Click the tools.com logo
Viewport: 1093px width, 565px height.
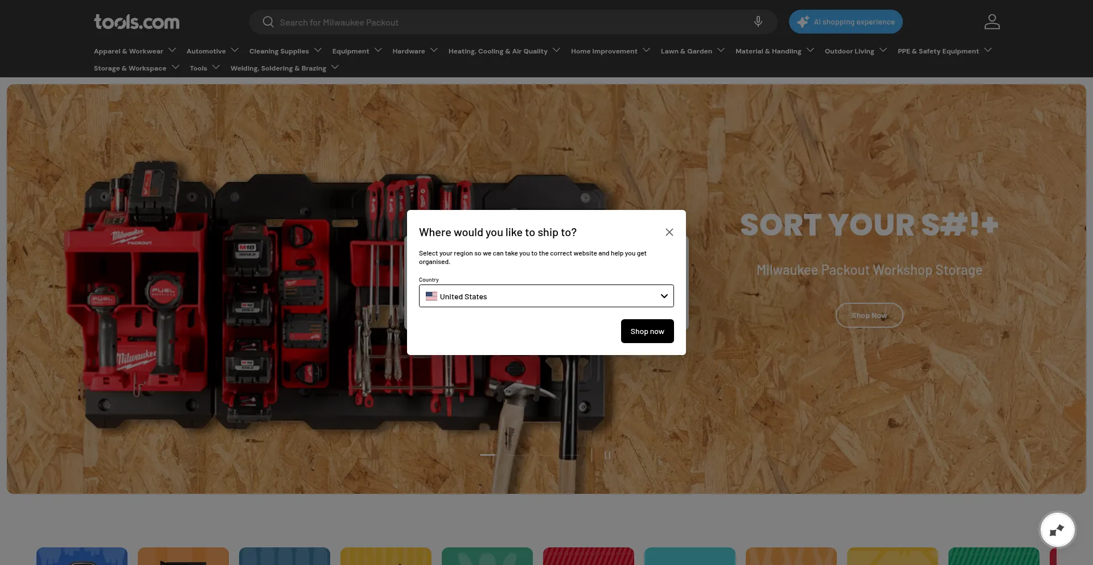click(137, 22)
